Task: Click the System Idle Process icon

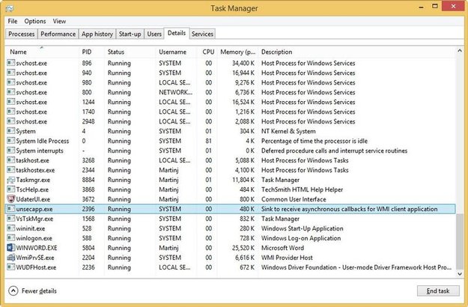Action: click(11, 141)
